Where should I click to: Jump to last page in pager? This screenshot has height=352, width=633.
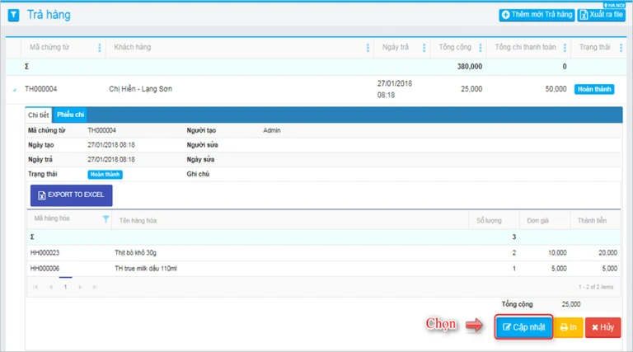(x=95, y=287)
